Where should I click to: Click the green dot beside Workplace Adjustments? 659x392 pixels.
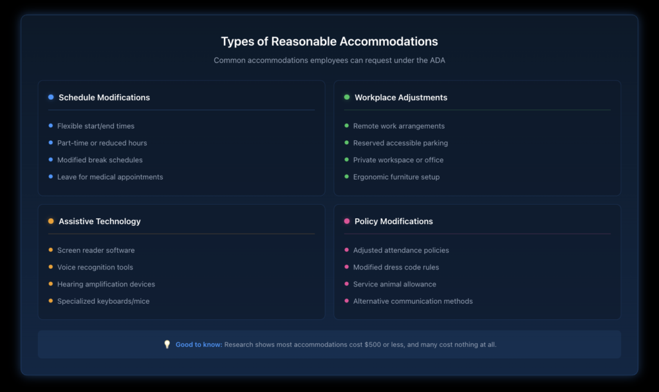pyautogui.click(x=346, y=97)
